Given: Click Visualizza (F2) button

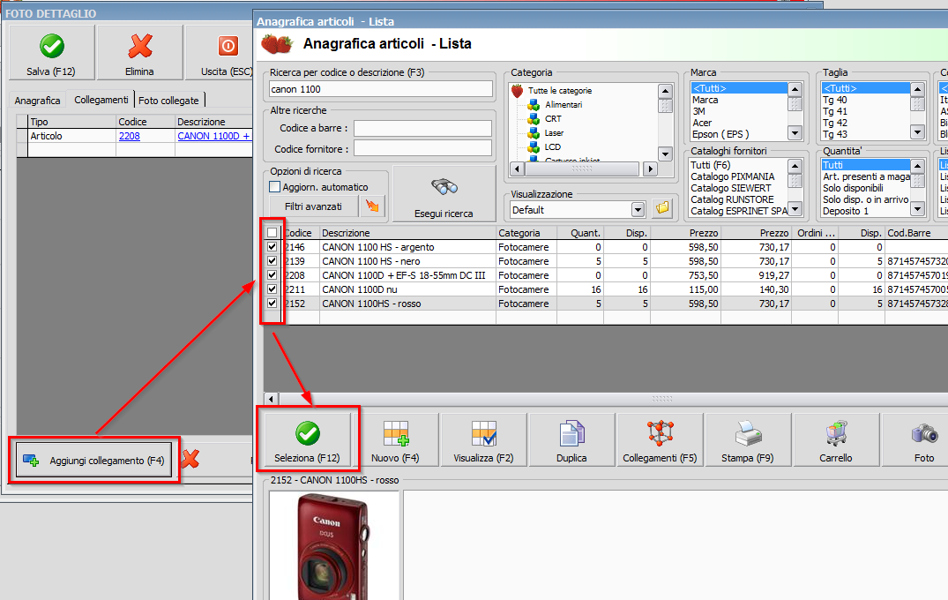Looking at the screenshot, I should tap(483, 439).
